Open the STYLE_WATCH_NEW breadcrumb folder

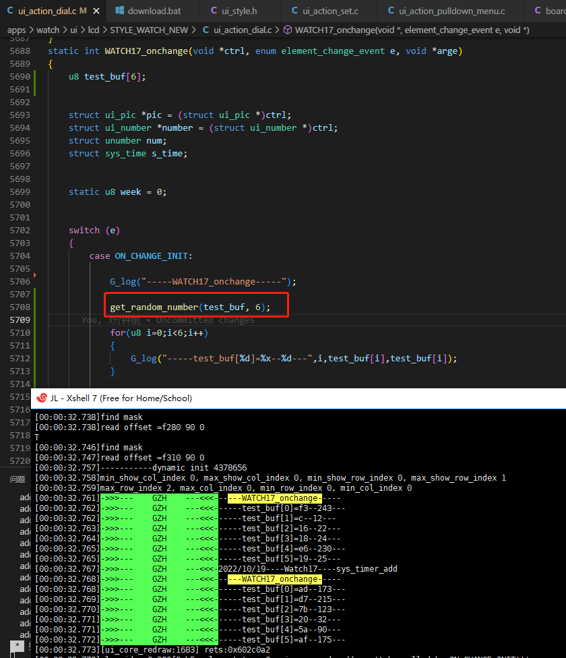point(149,30)
